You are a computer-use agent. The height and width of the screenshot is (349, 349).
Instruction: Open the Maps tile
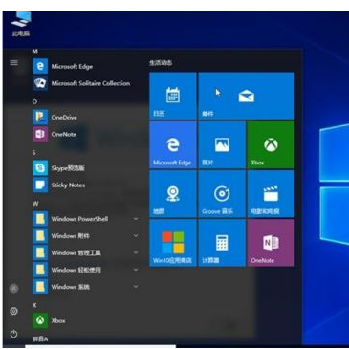pyautogui.click(x=173, y=194)
